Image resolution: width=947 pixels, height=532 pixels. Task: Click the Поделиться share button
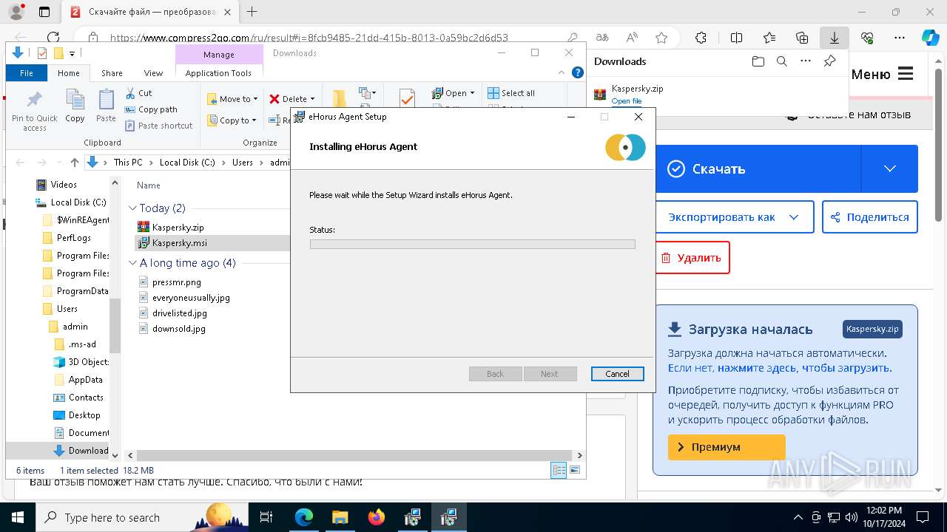point(869,217)
